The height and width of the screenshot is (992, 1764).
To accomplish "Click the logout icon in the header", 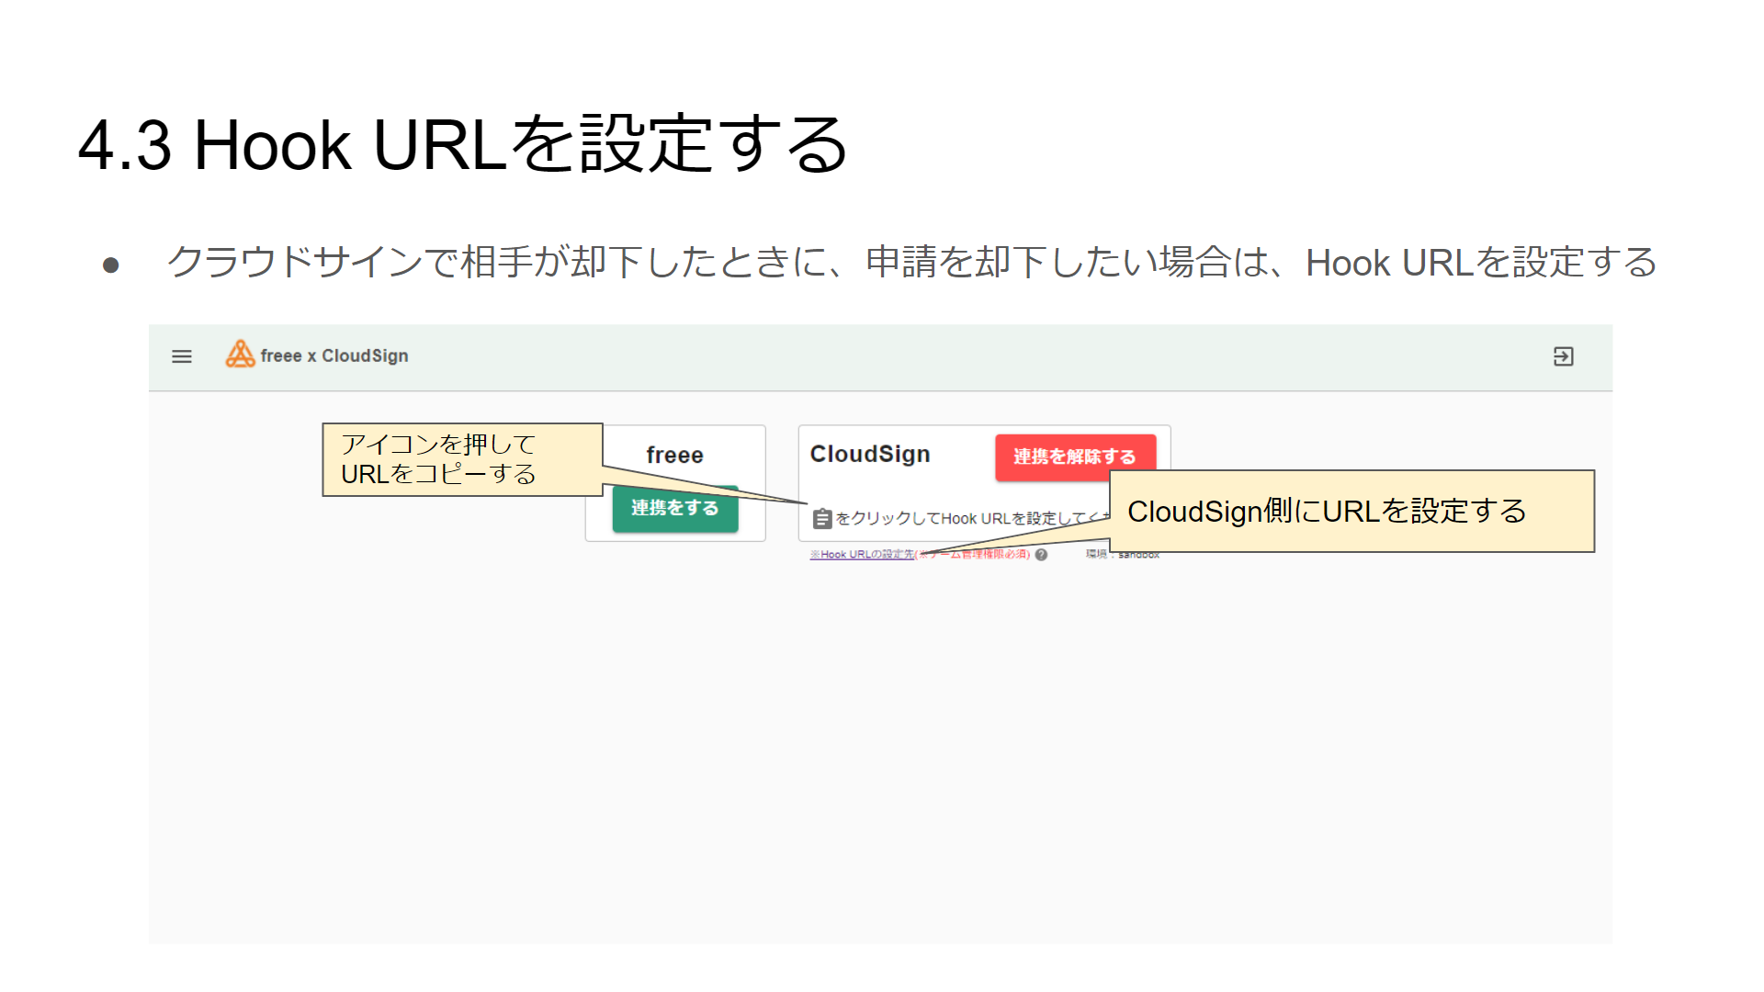I will 1563,356.
